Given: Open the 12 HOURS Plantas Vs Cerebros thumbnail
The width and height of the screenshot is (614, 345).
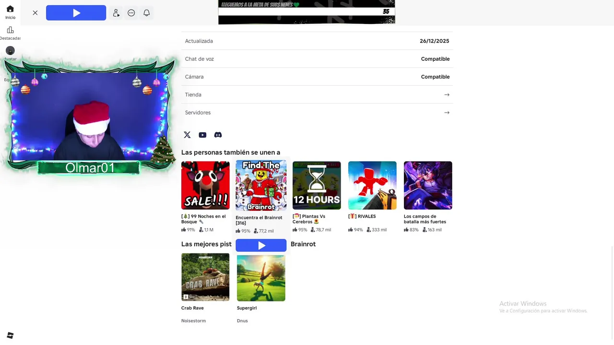Looking at the screenshot, I should [317, 185].
